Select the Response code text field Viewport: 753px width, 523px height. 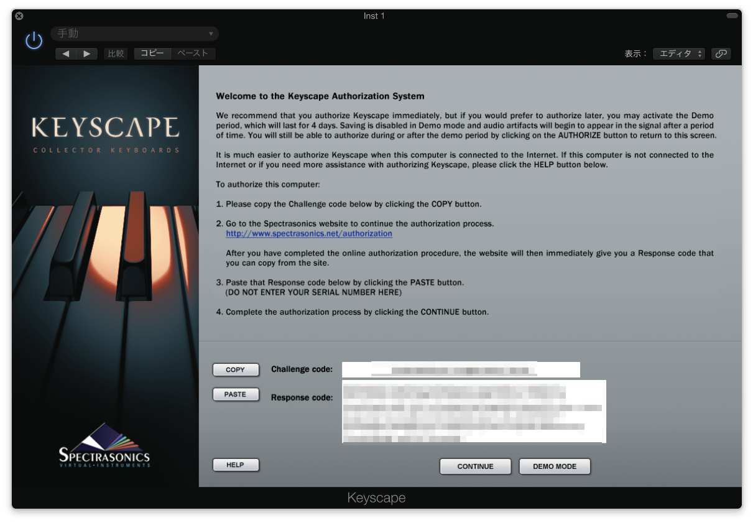coord(474,410)
